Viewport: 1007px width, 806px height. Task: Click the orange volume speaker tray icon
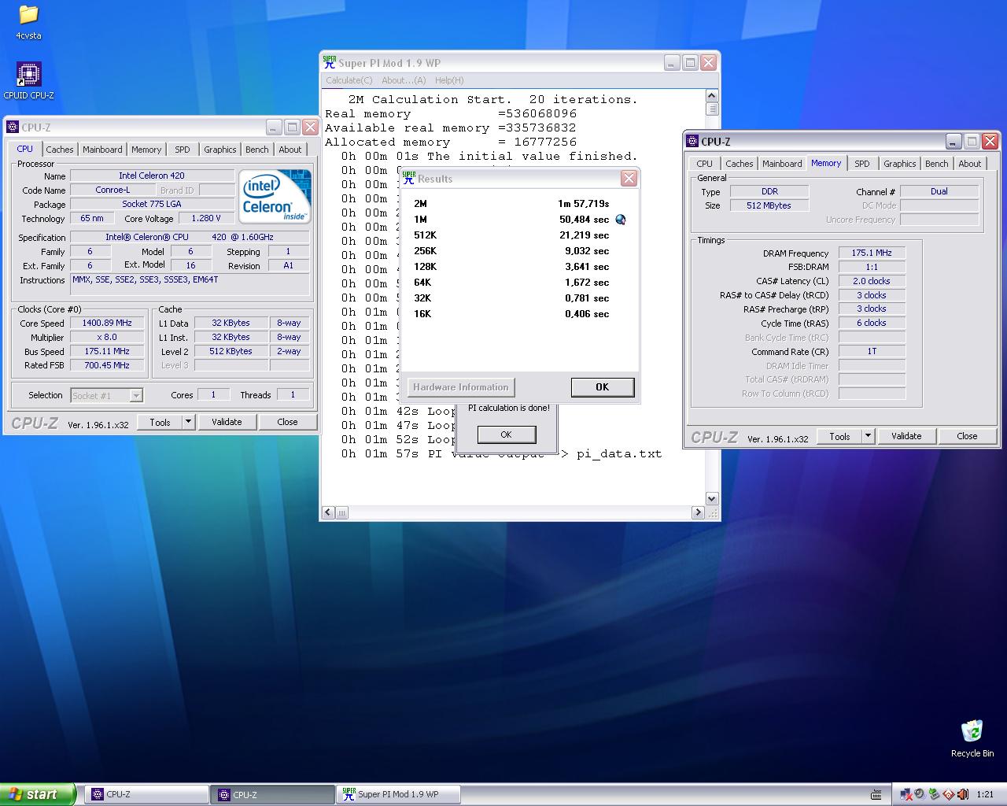962,794
